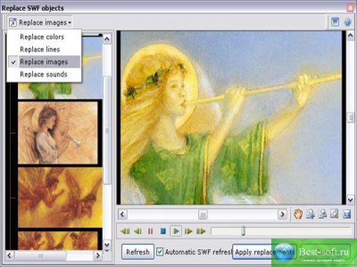Pause the SWF playback
Image resolution: width=357 pixels, height=267 pixels.
151,231
